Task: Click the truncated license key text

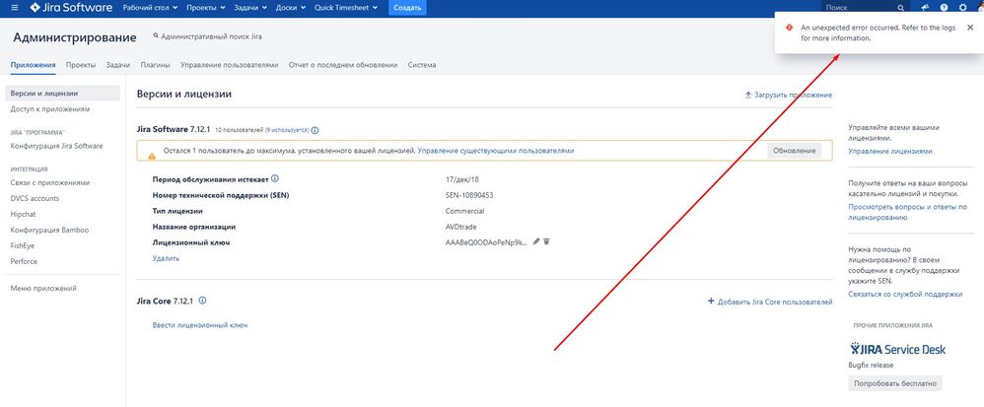Action: (486, 242)
